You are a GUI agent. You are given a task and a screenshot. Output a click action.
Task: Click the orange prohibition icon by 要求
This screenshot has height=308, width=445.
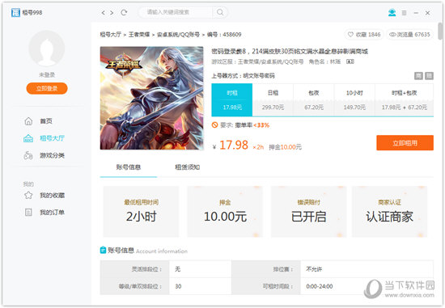[215, 124]
